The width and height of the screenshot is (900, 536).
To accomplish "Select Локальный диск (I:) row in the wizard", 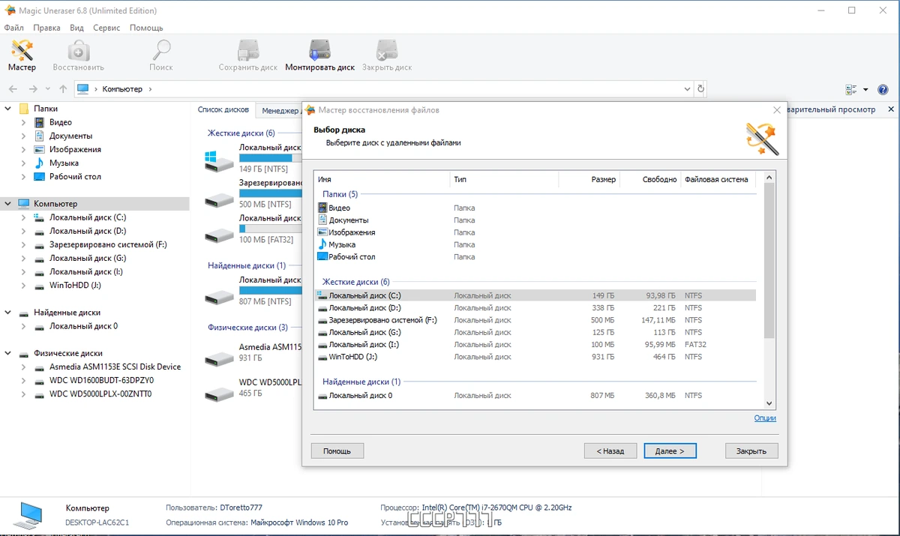I will click(x=535, y=345).
